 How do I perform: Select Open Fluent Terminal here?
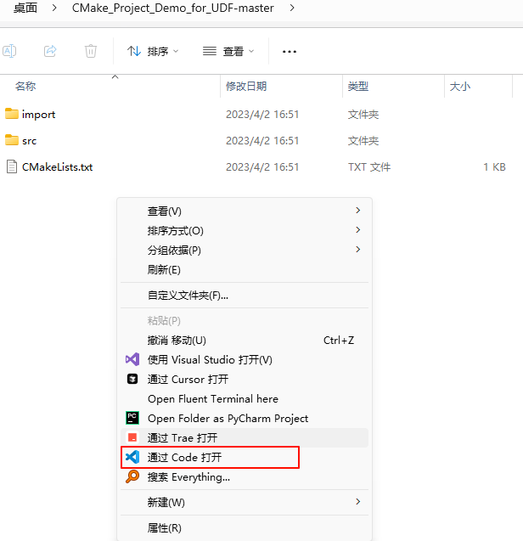[212, 399]
